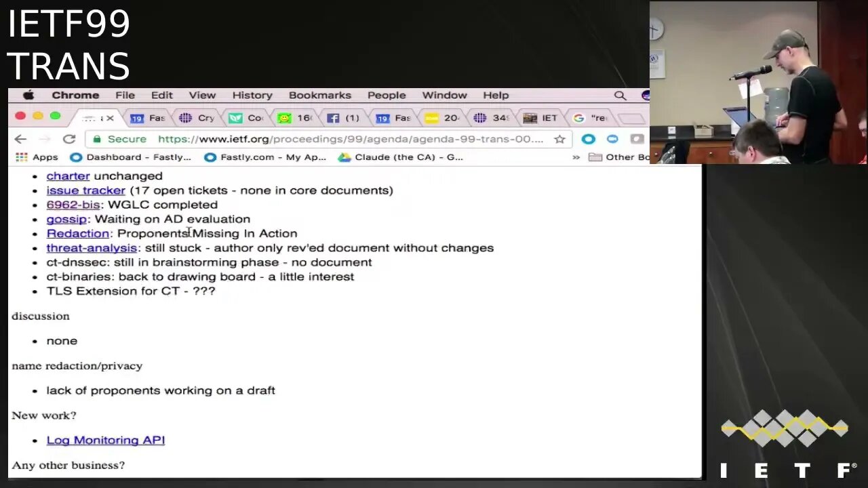Click the blue oval extension icon
The image size is (868, 488).
[x=612, y=139]
